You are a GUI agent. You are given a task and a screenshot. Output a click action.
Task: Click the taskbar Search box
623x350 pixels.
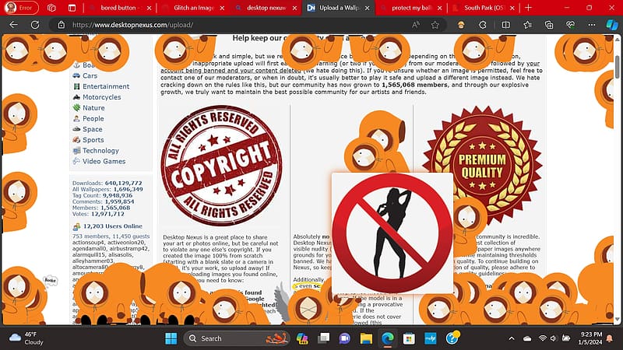[x=237, y=338]
